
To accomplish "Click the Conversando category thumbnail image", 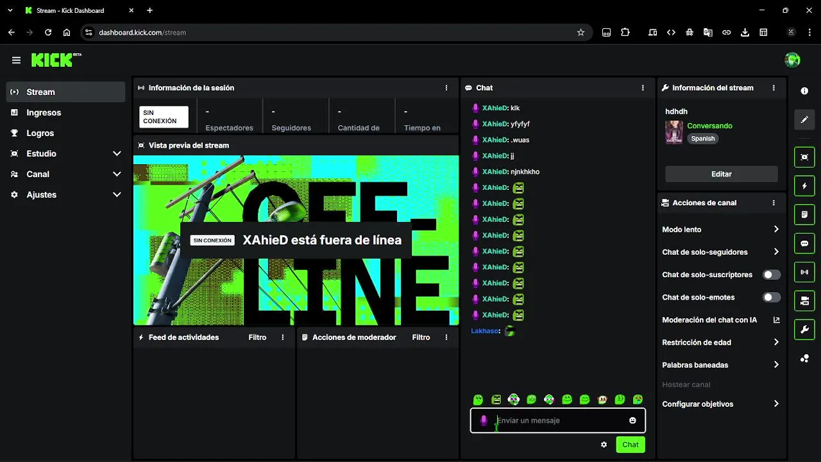I will [x=674, y=132].
